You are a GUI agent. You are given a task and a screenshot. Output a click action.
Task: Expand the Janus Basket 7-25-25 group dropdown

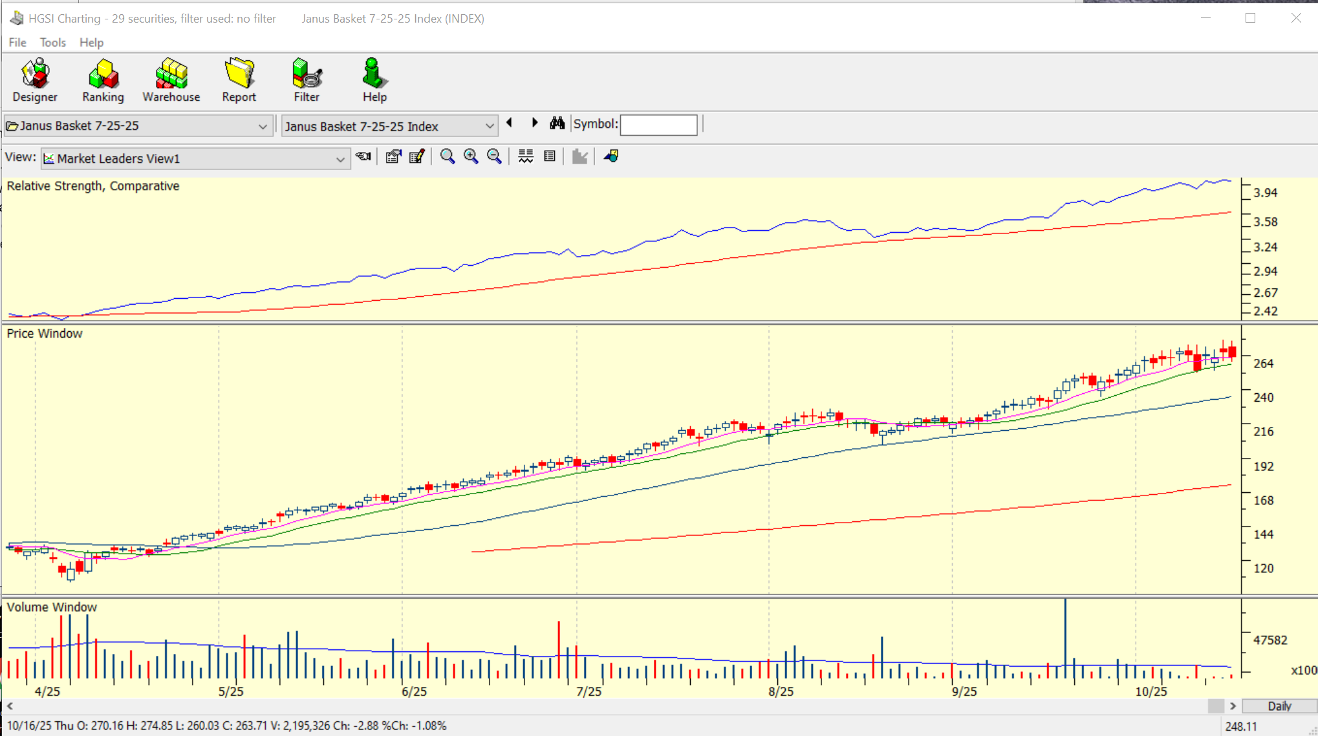pyautogui.click(x=262, y=126)
